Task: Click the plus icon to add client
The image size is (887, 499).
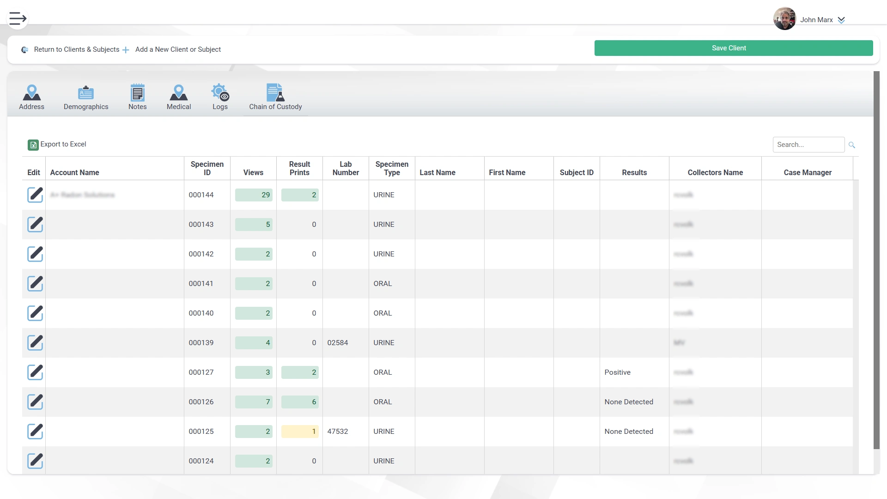Action: coord(126,50)
